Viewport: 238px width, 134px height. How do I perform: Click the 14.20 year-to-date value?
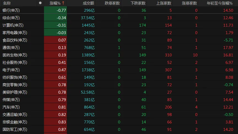(228, 130)
